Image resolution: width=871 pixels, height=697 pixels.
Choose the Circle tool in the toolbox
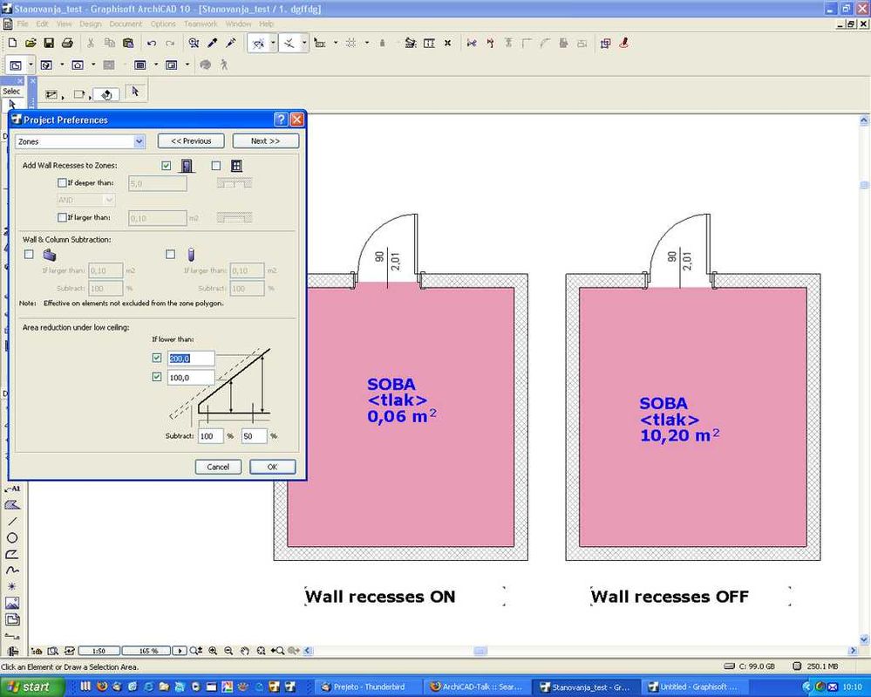tap(12, 537)
